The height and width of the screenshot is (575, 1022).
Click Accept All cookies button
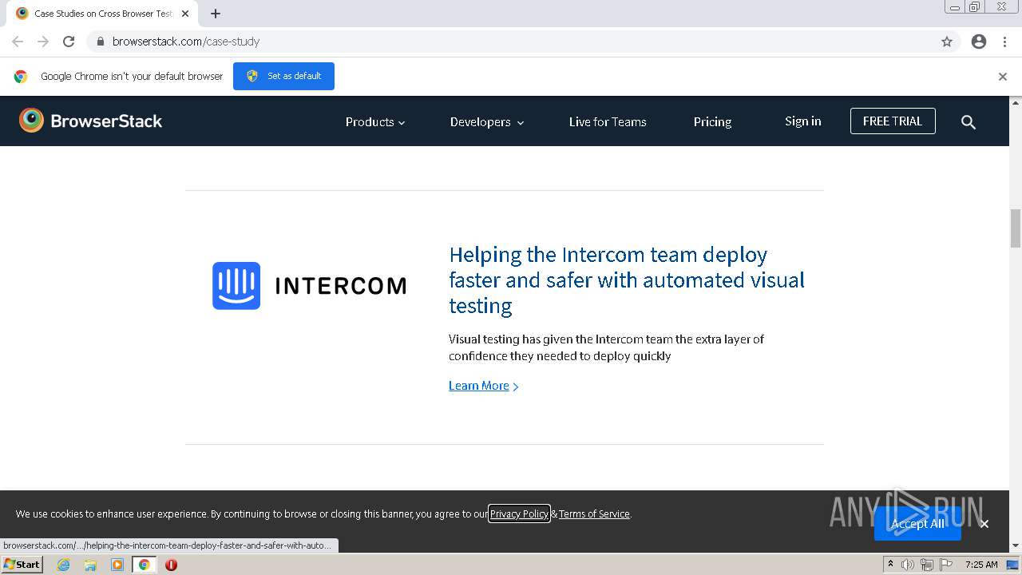917,524
